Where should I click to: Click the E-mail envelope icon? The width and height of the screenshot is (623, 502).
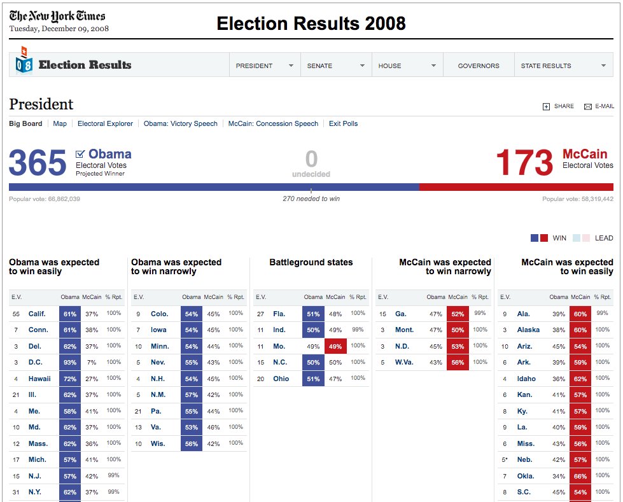[x=587, y=106]
